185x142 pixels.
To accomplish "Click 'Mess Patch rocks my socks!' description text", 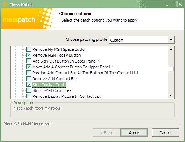I will pyautogui.click(x=38, y=108).
